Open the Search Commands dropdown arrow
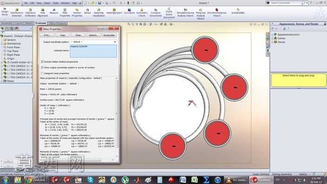The width and height of the screenshot is (327, 184). [x=307, y=3]
